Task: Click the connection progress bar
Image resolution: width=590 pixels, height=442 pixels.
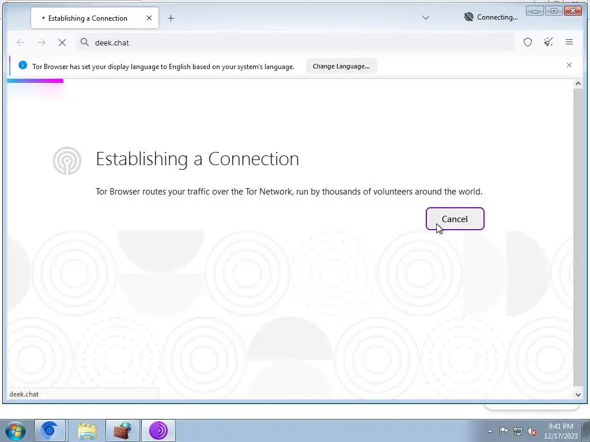Action: (35, 81)
